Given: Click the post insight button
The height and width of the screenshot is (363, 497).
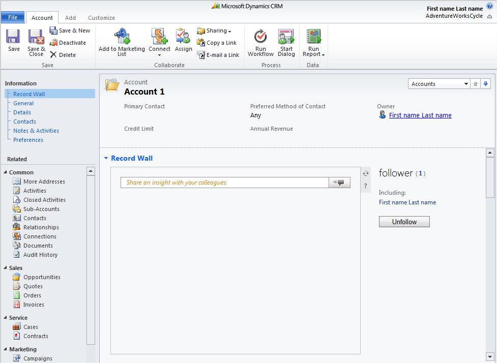Looking at the screenshot, I should pos(339,183).
